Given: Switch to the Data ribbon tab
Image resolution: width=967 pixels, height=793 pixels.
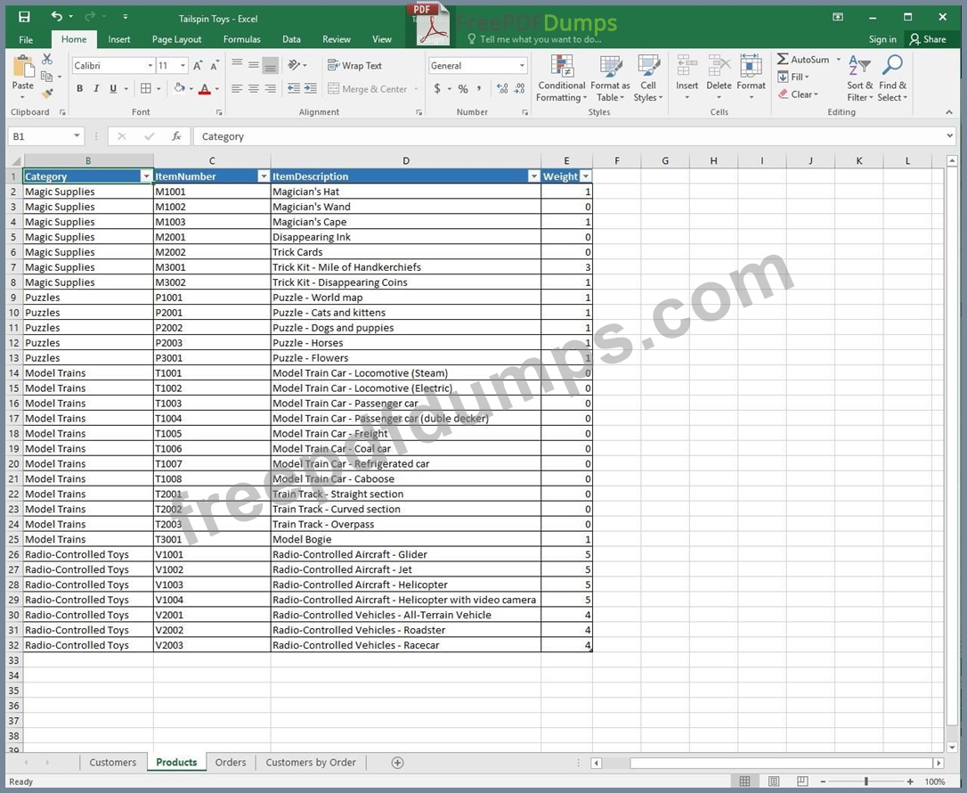Looking at the screenshot, I should pos(292,39).
